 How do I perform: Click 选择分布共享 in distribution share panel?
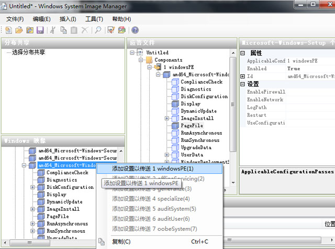(28, 52)
